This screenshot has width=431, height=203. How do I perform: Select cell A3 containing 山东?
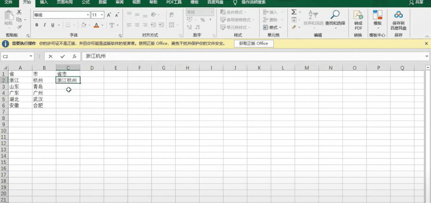[20, 86]
